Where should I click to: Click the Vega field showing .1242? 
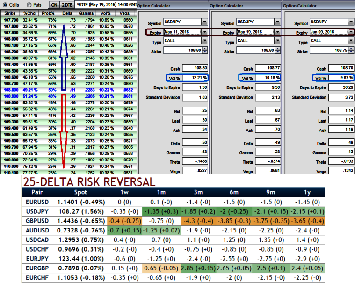[341, 170]
